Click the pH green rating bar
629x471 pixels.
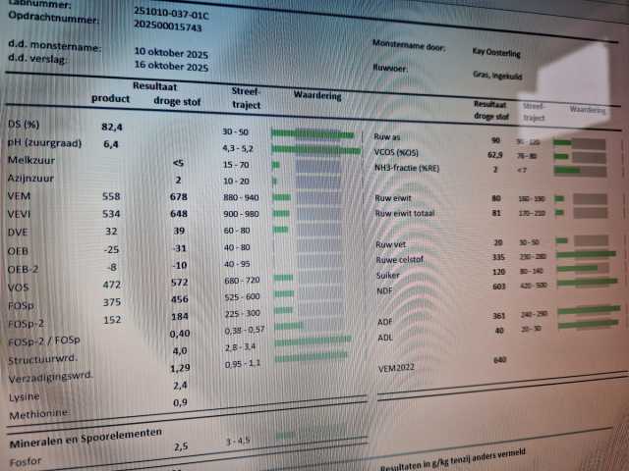(316, 150)
